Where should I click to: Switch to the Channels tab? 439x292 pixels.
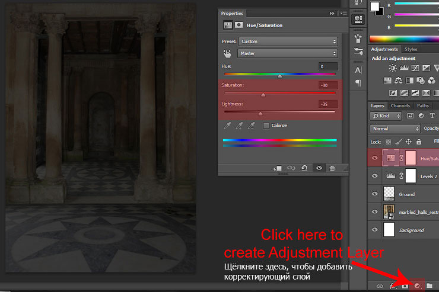(400, 106)
